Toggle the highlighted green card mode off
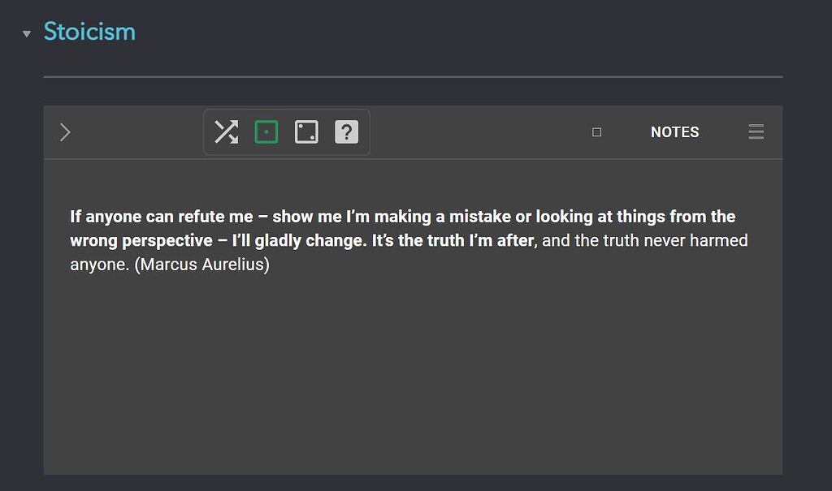 tap(266, 131)
